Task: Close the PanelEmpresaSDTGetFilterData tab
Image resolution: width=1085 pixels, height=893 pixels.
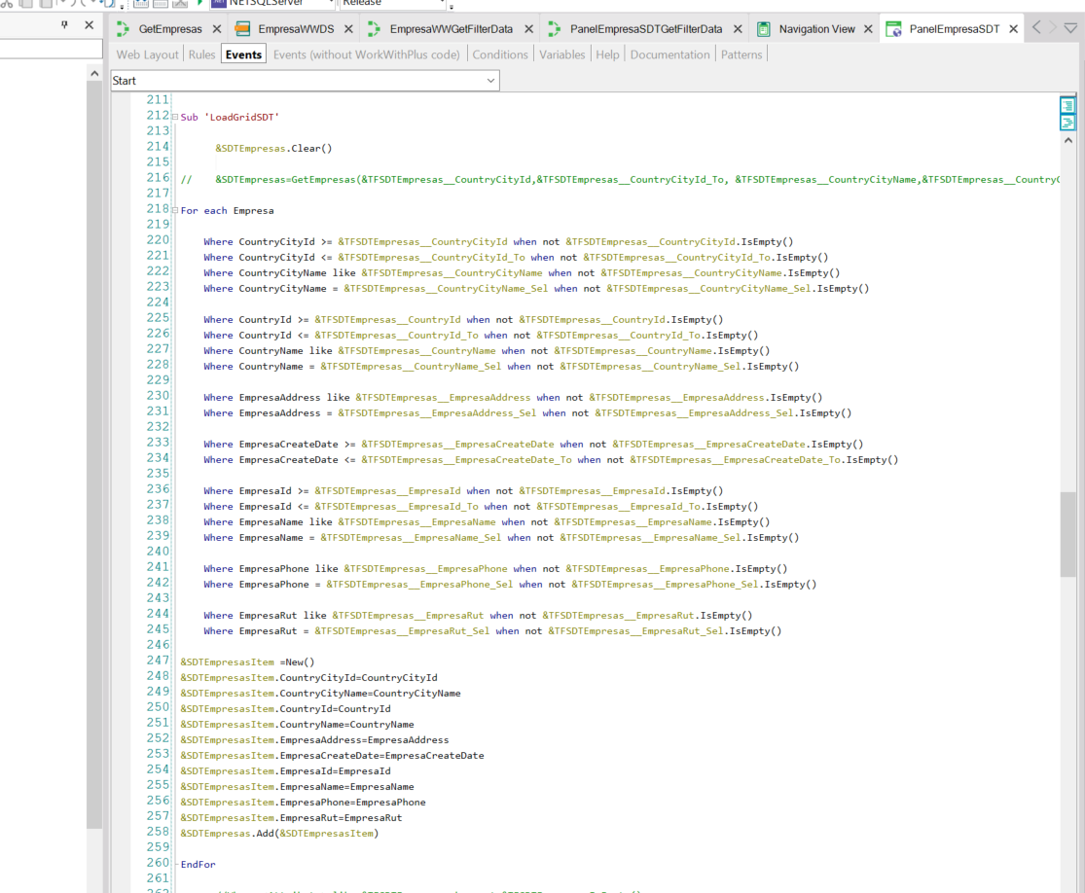Action: pyautogui.click(x=738, y=29)
